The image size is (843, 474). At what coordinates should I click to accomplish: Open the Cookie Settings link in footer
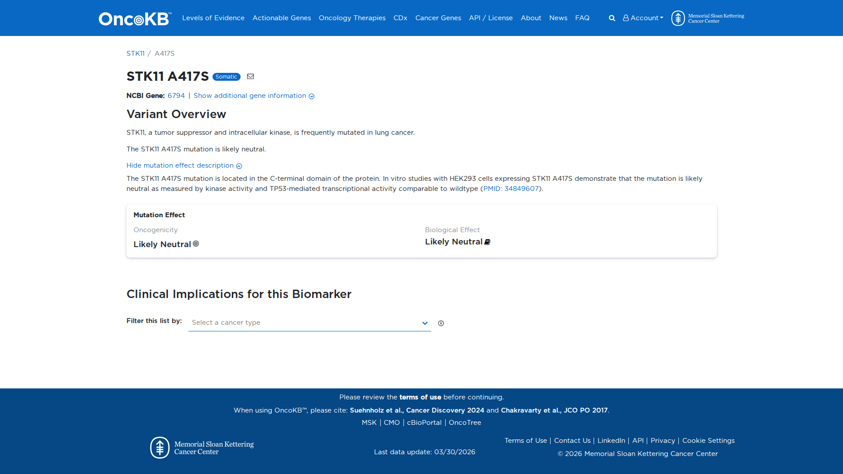point(708,440)
